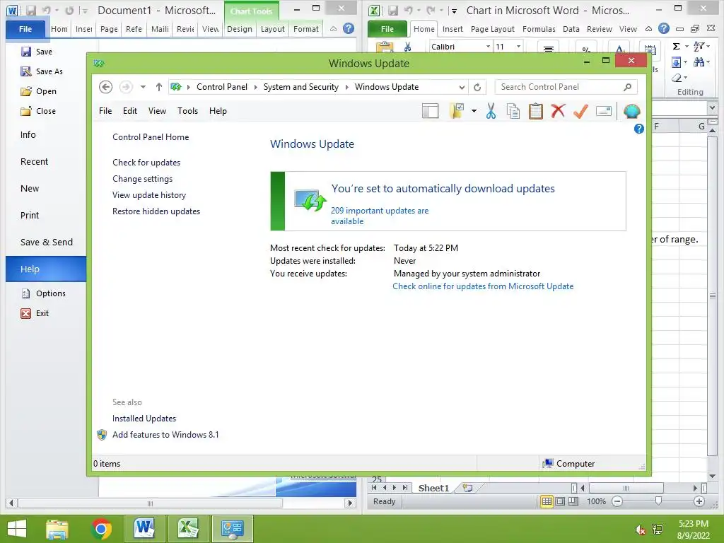Click the blue help question mark in Windows Update

pos(639,129)
